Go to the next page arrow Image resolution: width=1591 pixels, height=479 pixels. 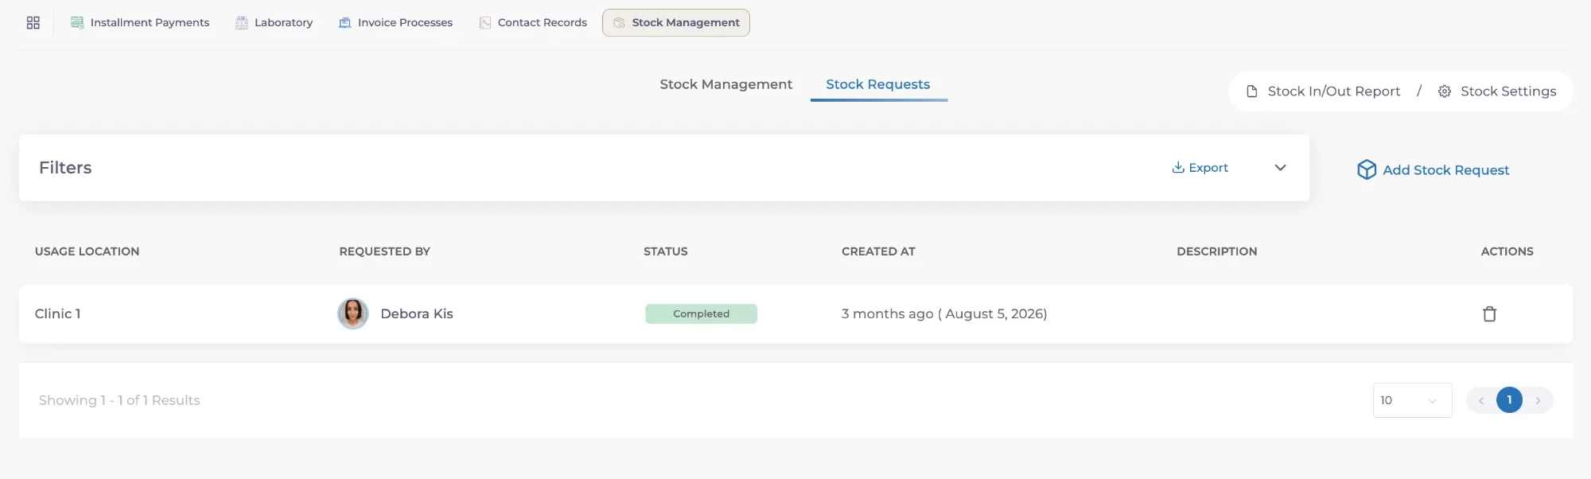1538,400
